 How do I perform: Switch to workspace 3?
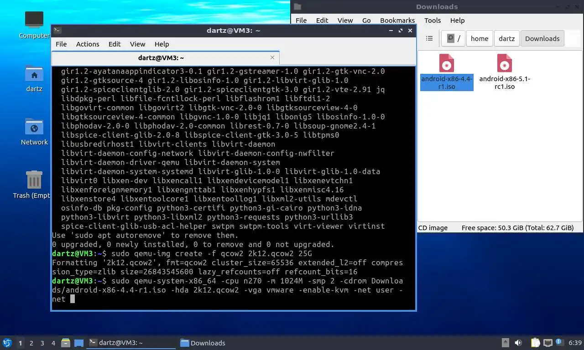(42, 343)
